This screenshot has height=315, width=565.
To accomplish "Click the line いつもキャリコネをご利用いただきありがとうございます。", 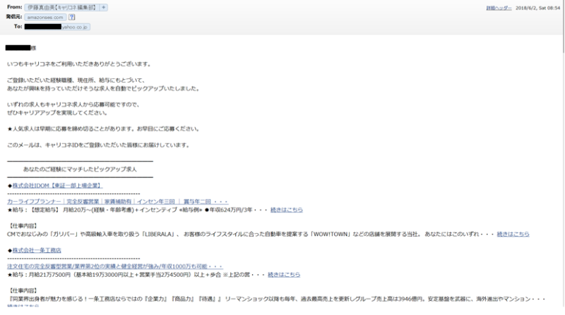I will (80, 64).
